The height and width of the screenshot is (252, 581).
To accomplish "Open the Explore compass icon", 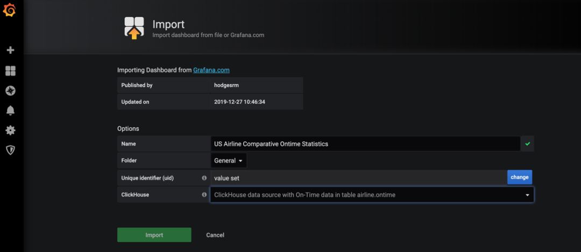I will (x=10, y=91).
